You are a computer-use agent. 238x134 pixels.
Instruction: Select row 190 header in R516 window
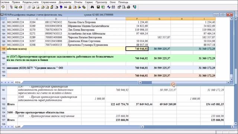click(x=3, y=58)
